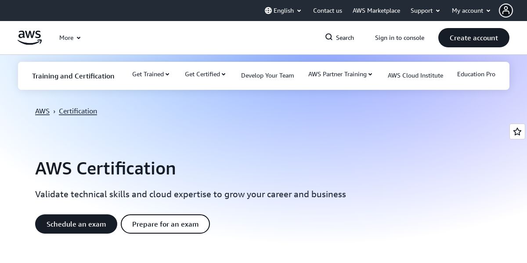Image resolution: width=527 pixels, height=263 pixels.
Task: Click the globe language icon
Action: point(268,11)
